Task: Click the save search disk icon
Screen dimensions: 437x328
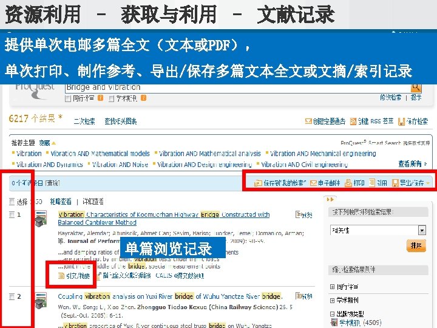Action: pyautogui.click(x=402, y=122)
